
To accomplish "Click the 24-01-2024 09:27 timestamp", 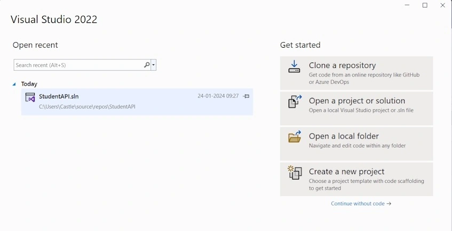I will point(218,96).
